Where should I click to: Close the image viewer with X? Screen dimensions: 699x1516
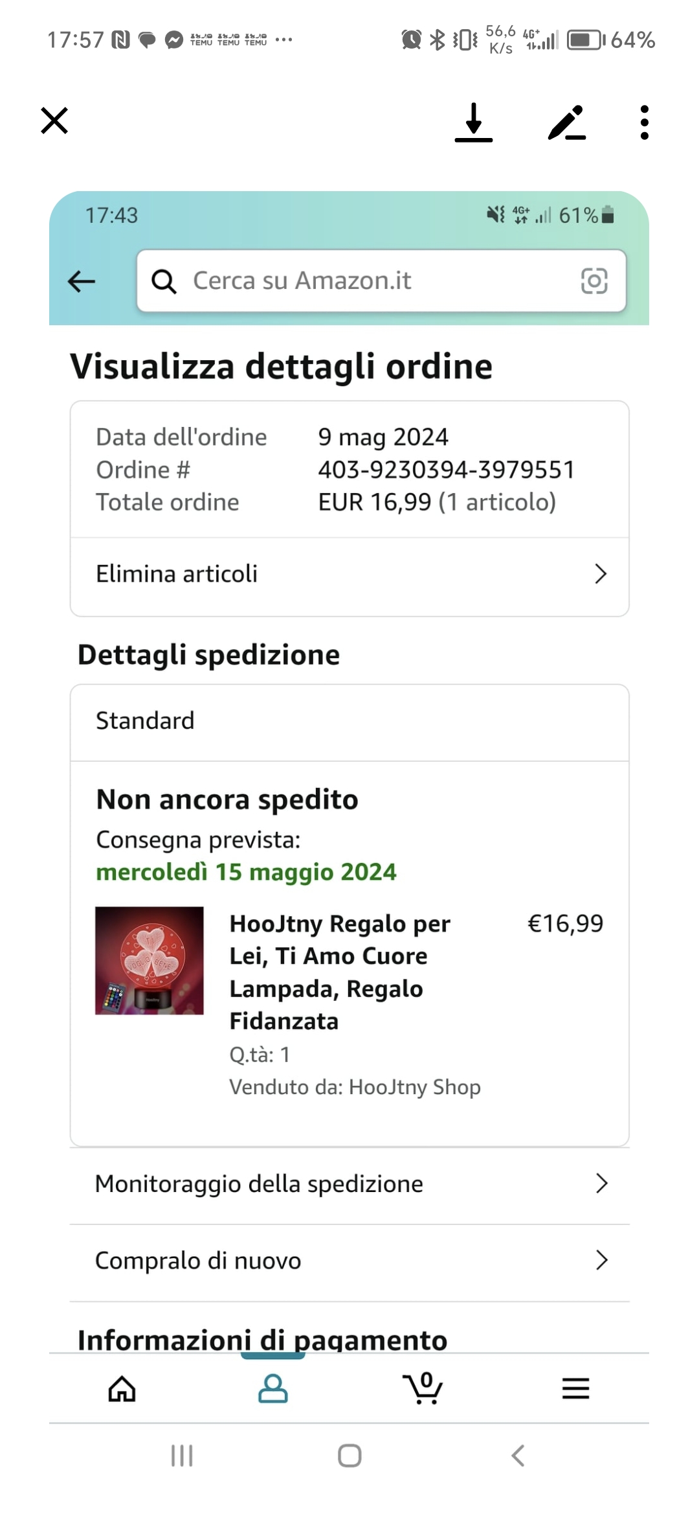tap(54, 121)
